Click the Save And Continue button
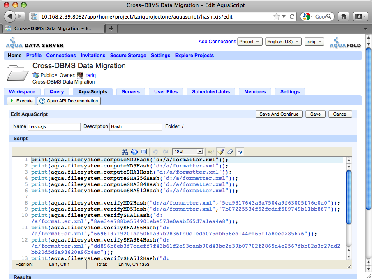The image size is (372, 279). 279,114
